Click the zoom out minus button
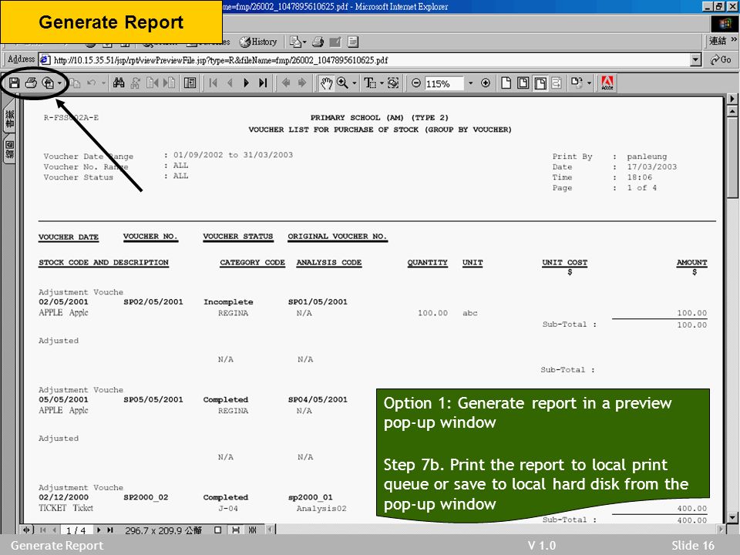The image size is (740, 555). 415,83
